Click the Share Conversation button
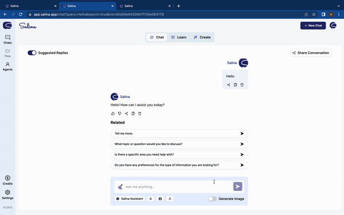 (310, 53)
